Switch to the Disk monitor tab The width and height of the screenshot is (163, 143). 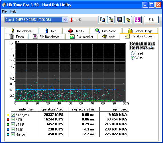click(81, 37)
